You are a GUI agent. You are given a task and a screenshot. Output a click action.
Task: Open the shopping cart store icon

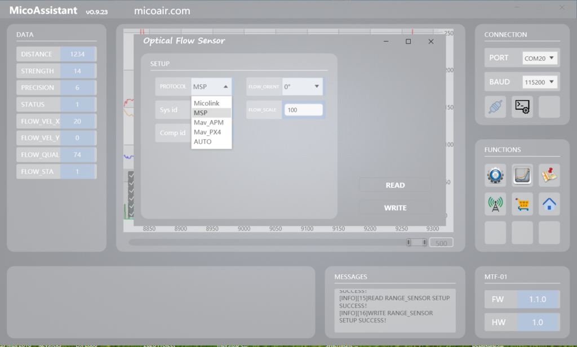[x=522, y=203]
